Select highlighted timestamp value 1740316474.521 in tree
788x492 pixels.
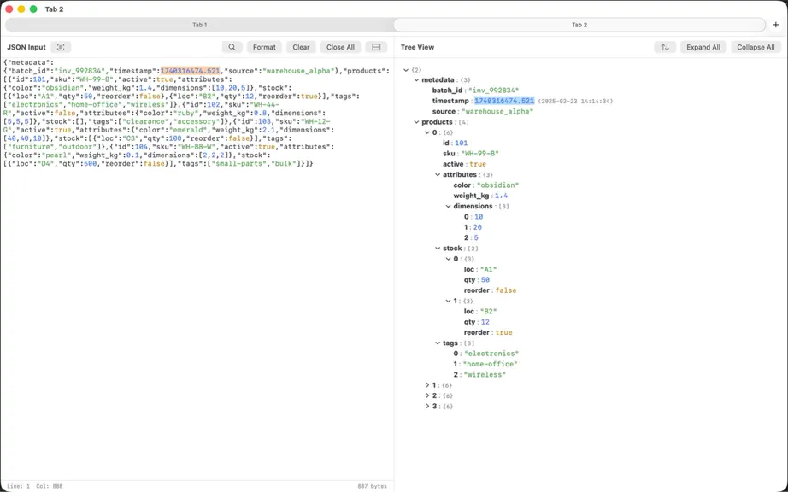coord(504,101)
